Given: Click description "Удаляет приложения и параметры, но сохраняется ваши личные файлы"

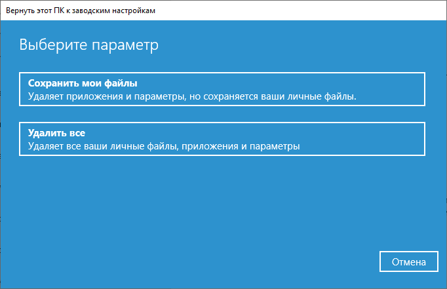Looking at the screenshot, I should point(192,96).
